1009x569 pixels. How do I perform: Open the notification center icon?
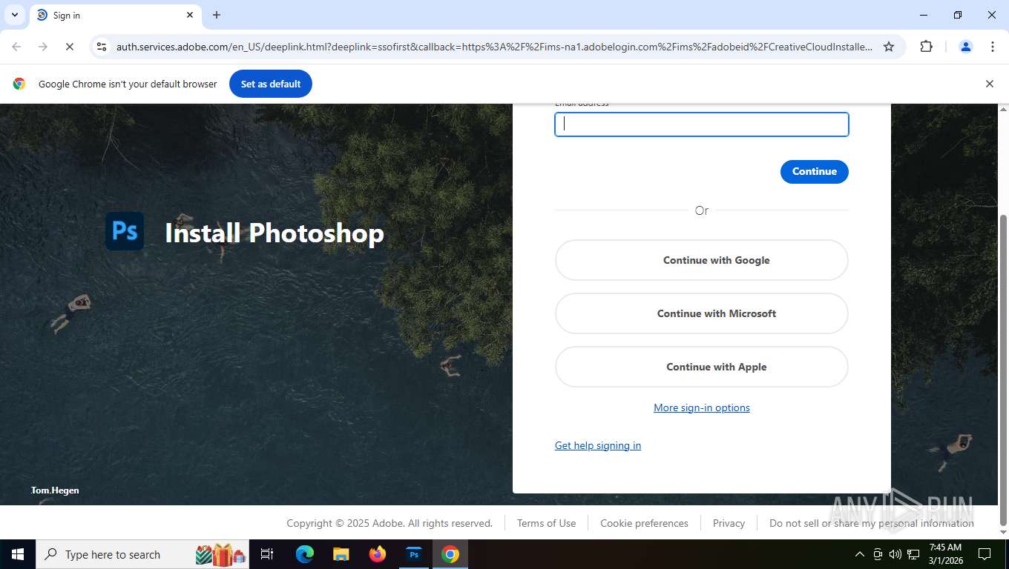click(985, 554)
